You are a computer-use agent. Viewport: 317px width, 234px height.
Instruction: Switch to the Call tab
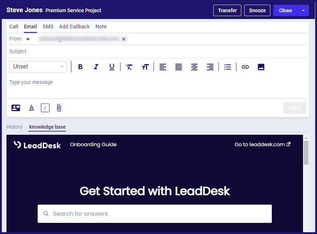tap(14, 27)
